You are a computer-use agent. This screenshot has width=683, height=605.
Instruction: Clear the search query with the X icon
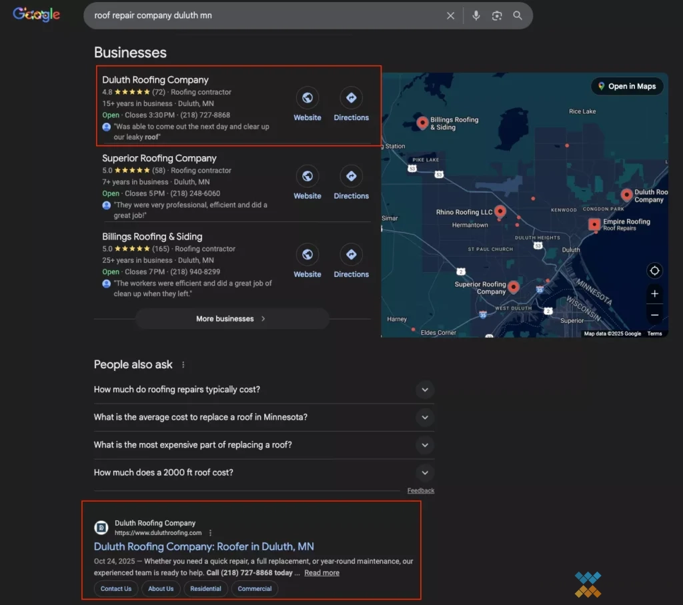pos(450,15)
